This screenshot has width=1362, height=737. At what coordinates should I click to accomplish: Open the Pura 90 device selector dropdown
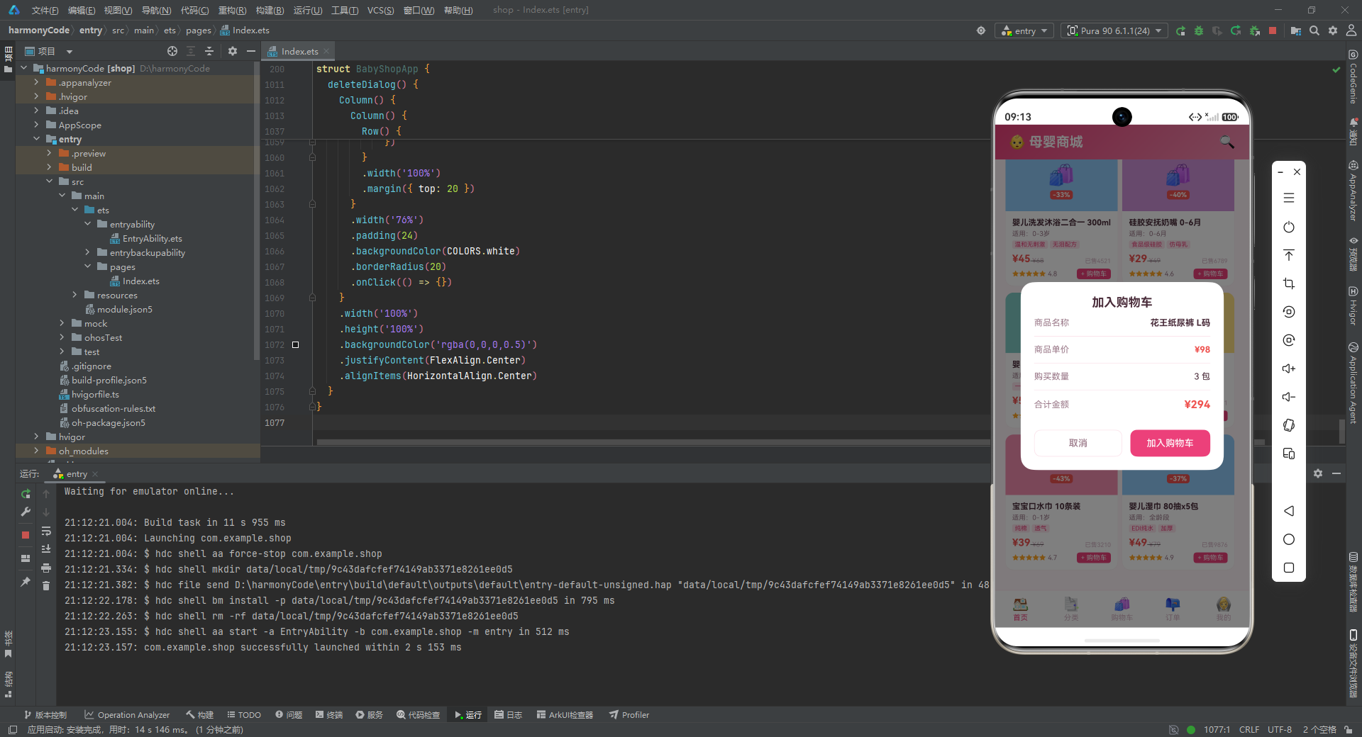point(1114,31)
